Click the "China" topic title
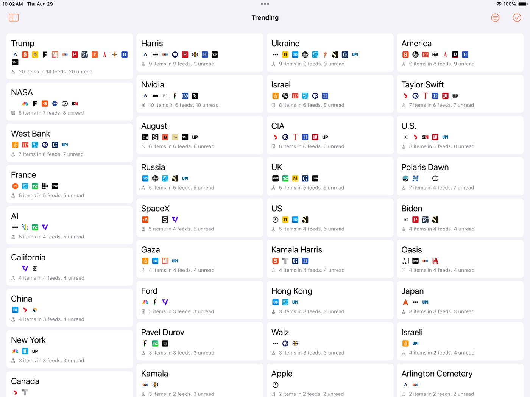 [x=22, y=299]
